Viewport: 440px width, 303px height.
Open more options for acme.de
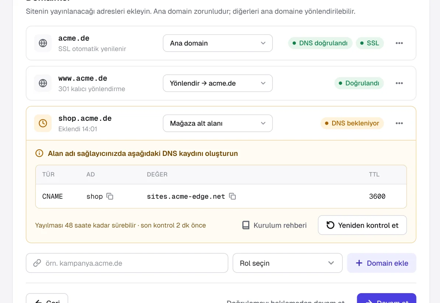coord(399,43)
